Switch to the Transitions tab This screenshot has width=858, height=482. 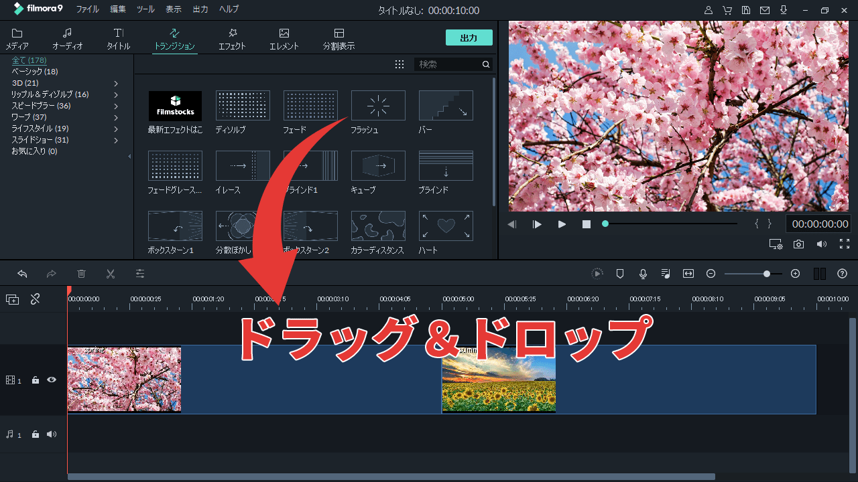coord(174,39)
